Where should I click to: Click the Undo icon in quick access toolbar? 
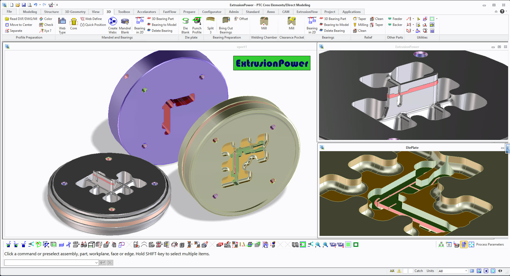coord(35,5)
